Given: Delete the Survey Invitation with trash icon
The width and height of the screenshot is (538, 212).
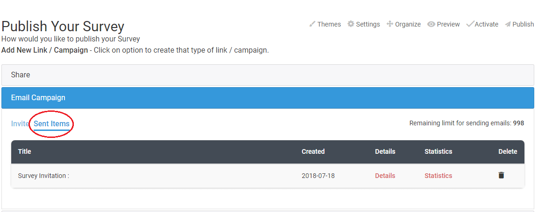Looking at the screenshot, I should click(501, 175).
